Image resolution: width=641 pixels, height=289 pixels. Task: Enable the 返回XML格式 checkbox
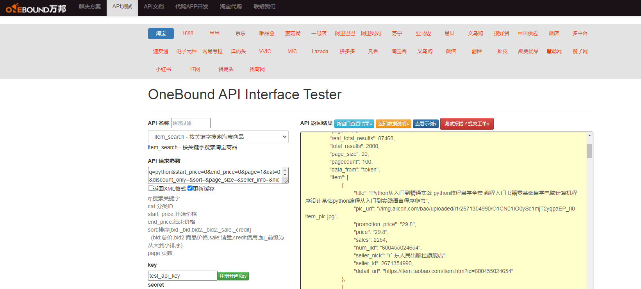(151, 188)
